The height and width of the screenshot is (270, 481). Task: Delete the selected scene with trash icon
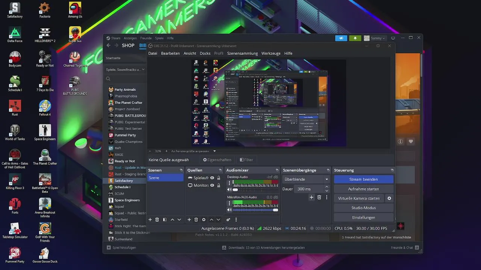(157, 220)
